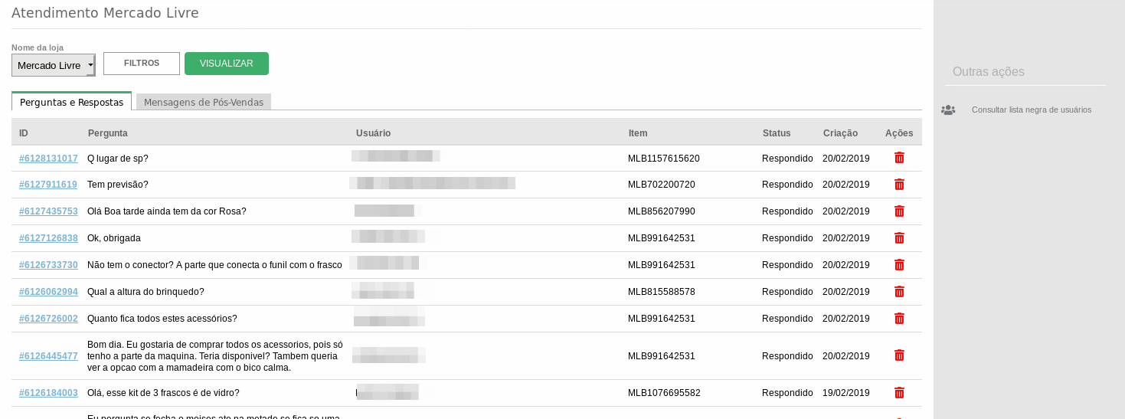Open question link #6127911619
Viewport: 1125px width, 419px height.
pos(48,185)
